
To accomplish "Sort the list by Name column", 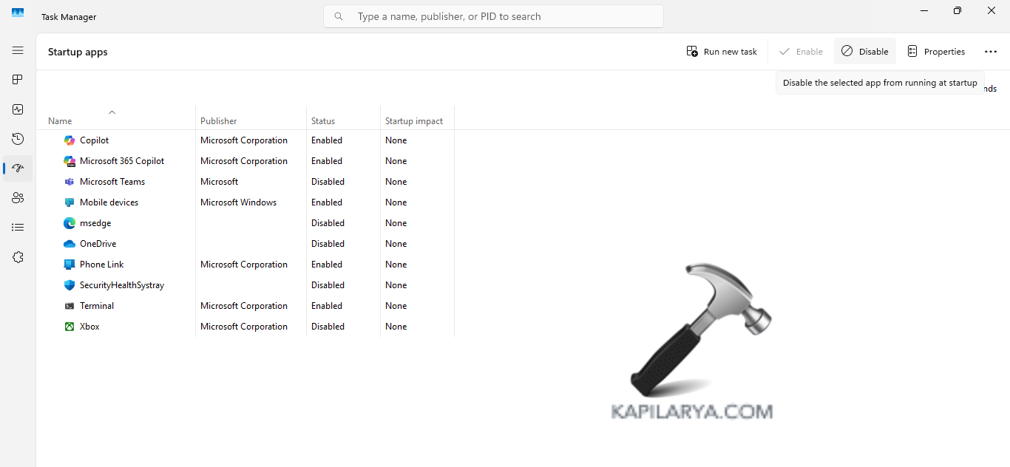I will [61, 121].
